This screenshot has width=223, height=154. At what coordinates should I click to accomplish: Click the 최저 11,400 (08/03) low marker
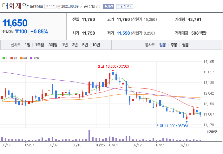pyautogui.click(x=172, y=126)
